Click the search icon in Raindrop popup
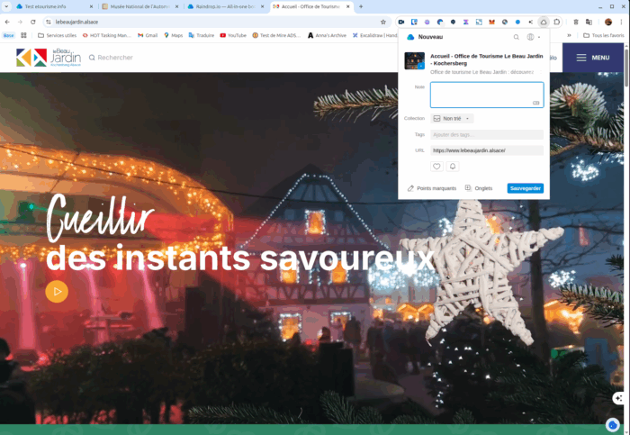The width and height of the screenshot is (630, 435). click(516, 37)
